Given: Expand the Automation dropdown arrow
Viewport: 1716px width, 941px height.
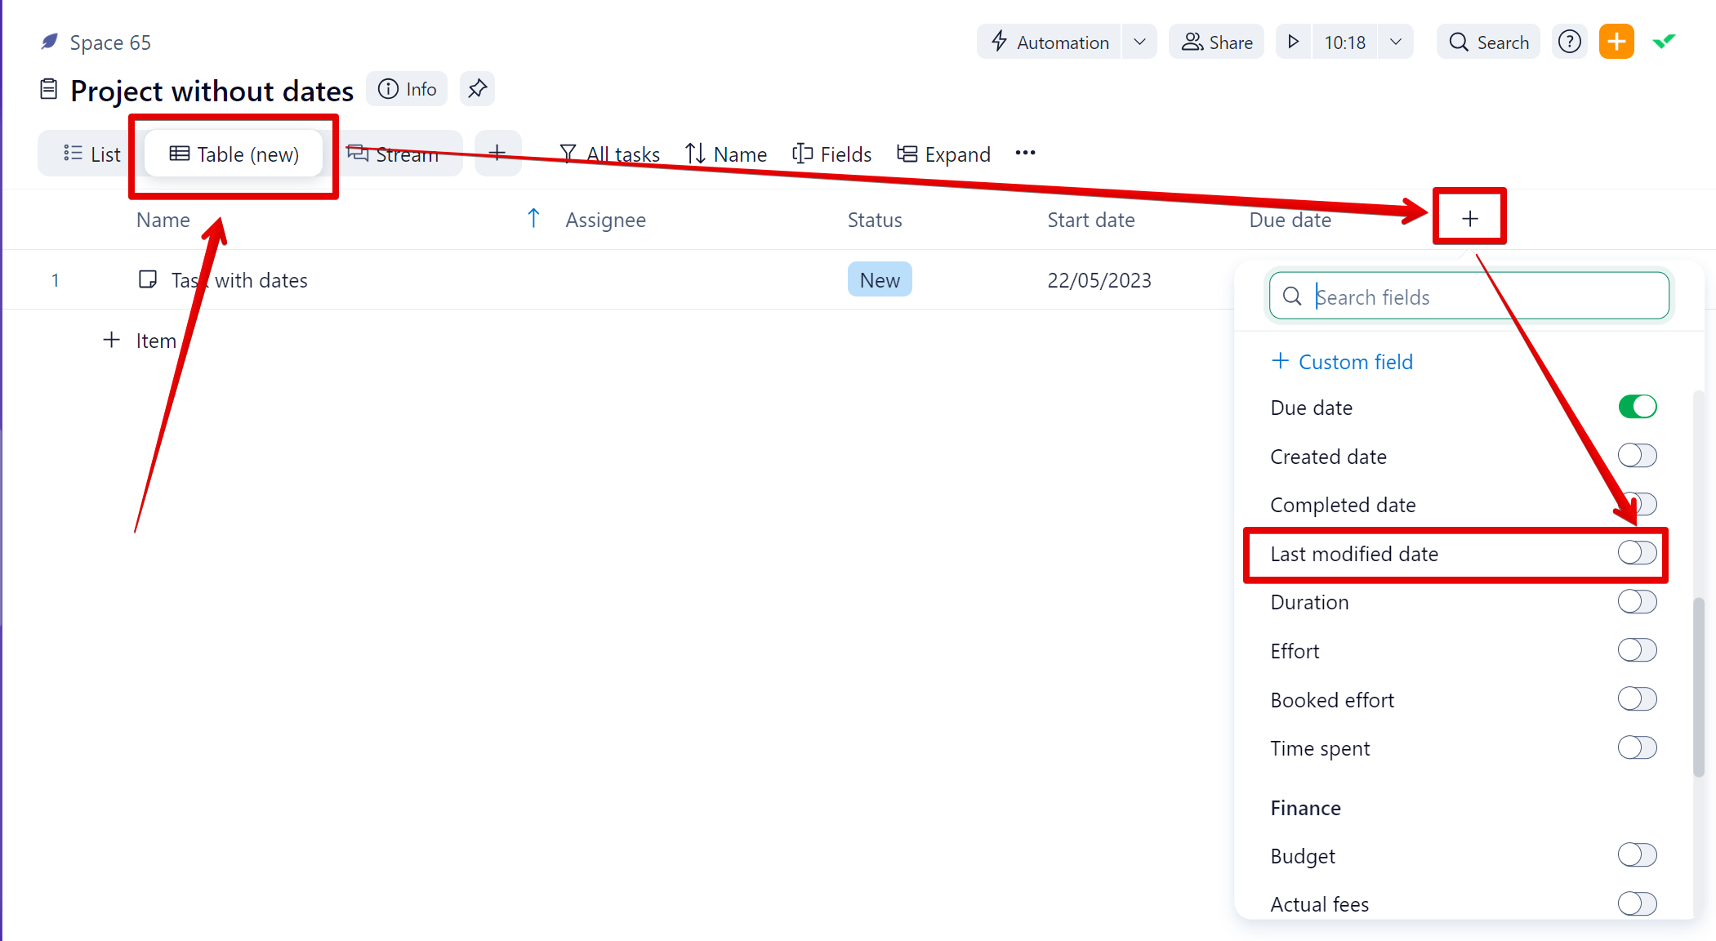Looking at the screenshot, I should (1139, 42).
